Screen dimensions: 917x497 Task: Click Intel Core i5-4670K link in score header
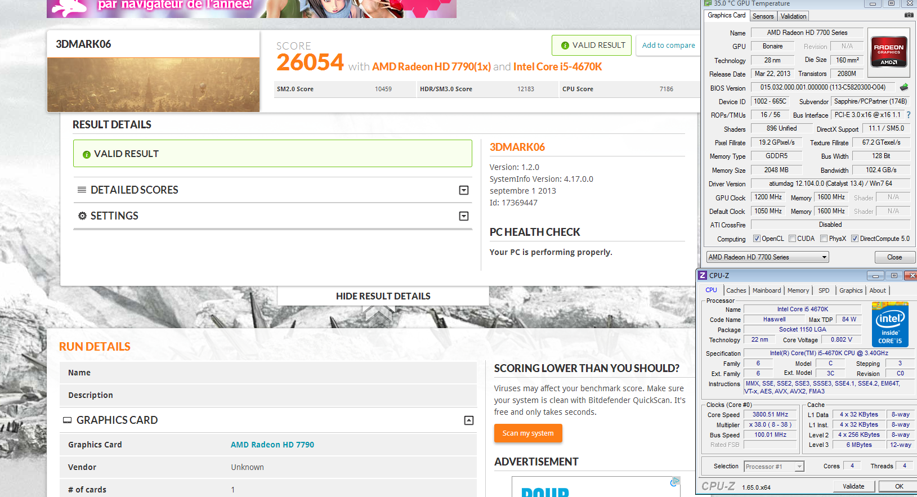pos(557,67)
